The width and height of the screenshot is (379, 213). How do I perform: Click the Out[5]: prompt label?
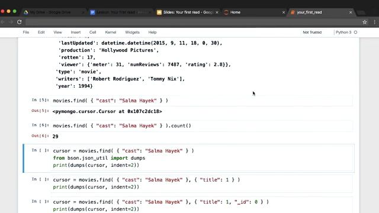[40, 111]
